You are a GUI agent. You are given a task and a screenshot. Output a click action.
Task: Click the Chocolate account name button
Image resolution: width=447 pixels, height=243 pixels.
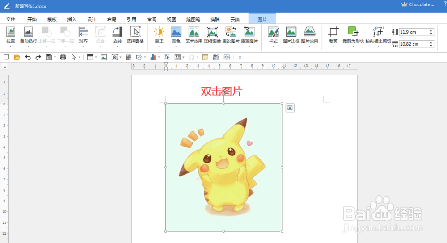click(x=417, y=4)
